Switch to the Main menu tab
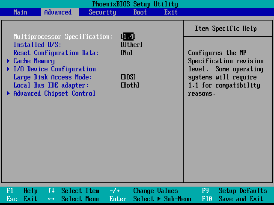This screenshot has height=205, width=274. point(20,12)
